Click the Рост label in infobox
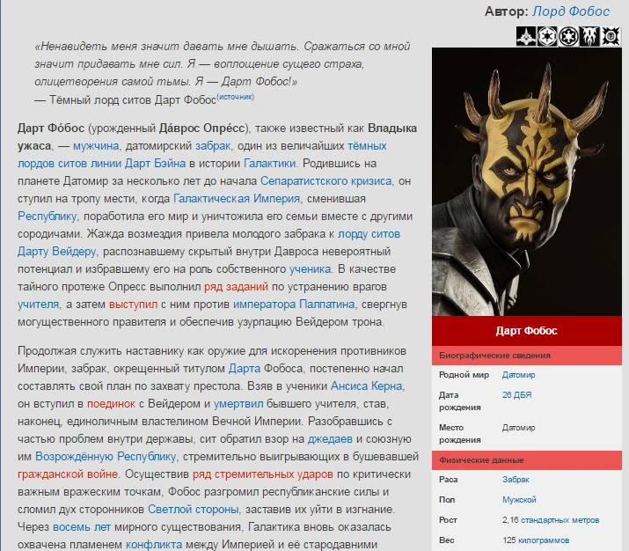 448,520
